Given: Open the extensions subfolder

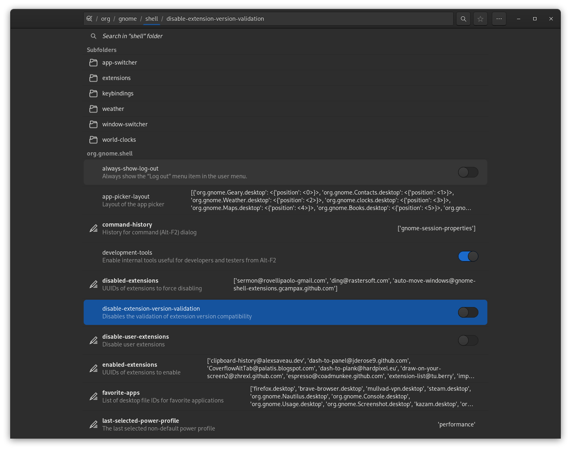Looking at the screenshot, I should [x=117, y=78].
